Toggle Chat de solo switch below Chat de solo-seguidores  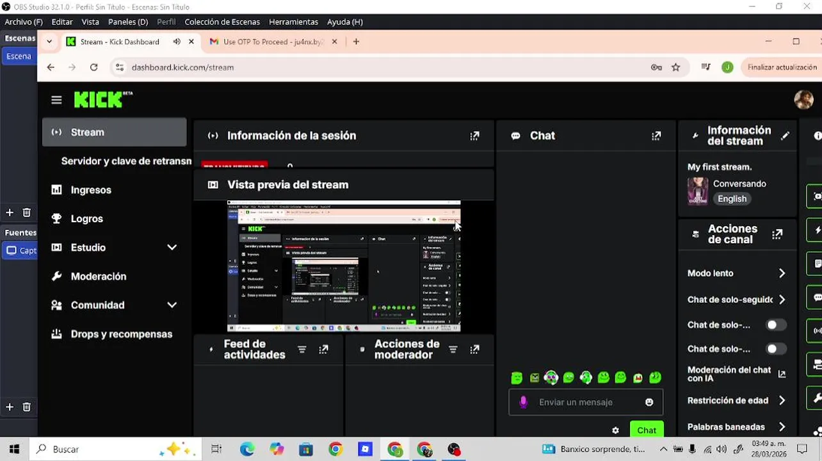(776, 325)
